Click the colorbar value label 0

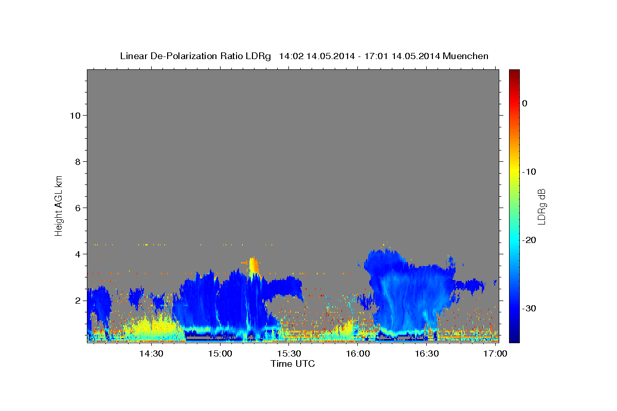point(524,103)
